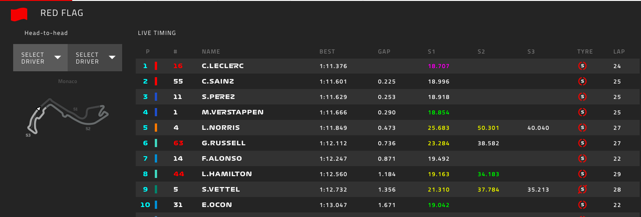Click the GAP column header

[x=384, y=52]
